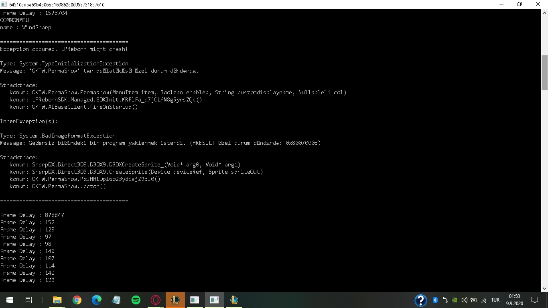Click the 'OKTW.AIBaseClient.FireOnStartup()' trace line
This screenshot has width=548, height=308.
[x=74, y=107]
